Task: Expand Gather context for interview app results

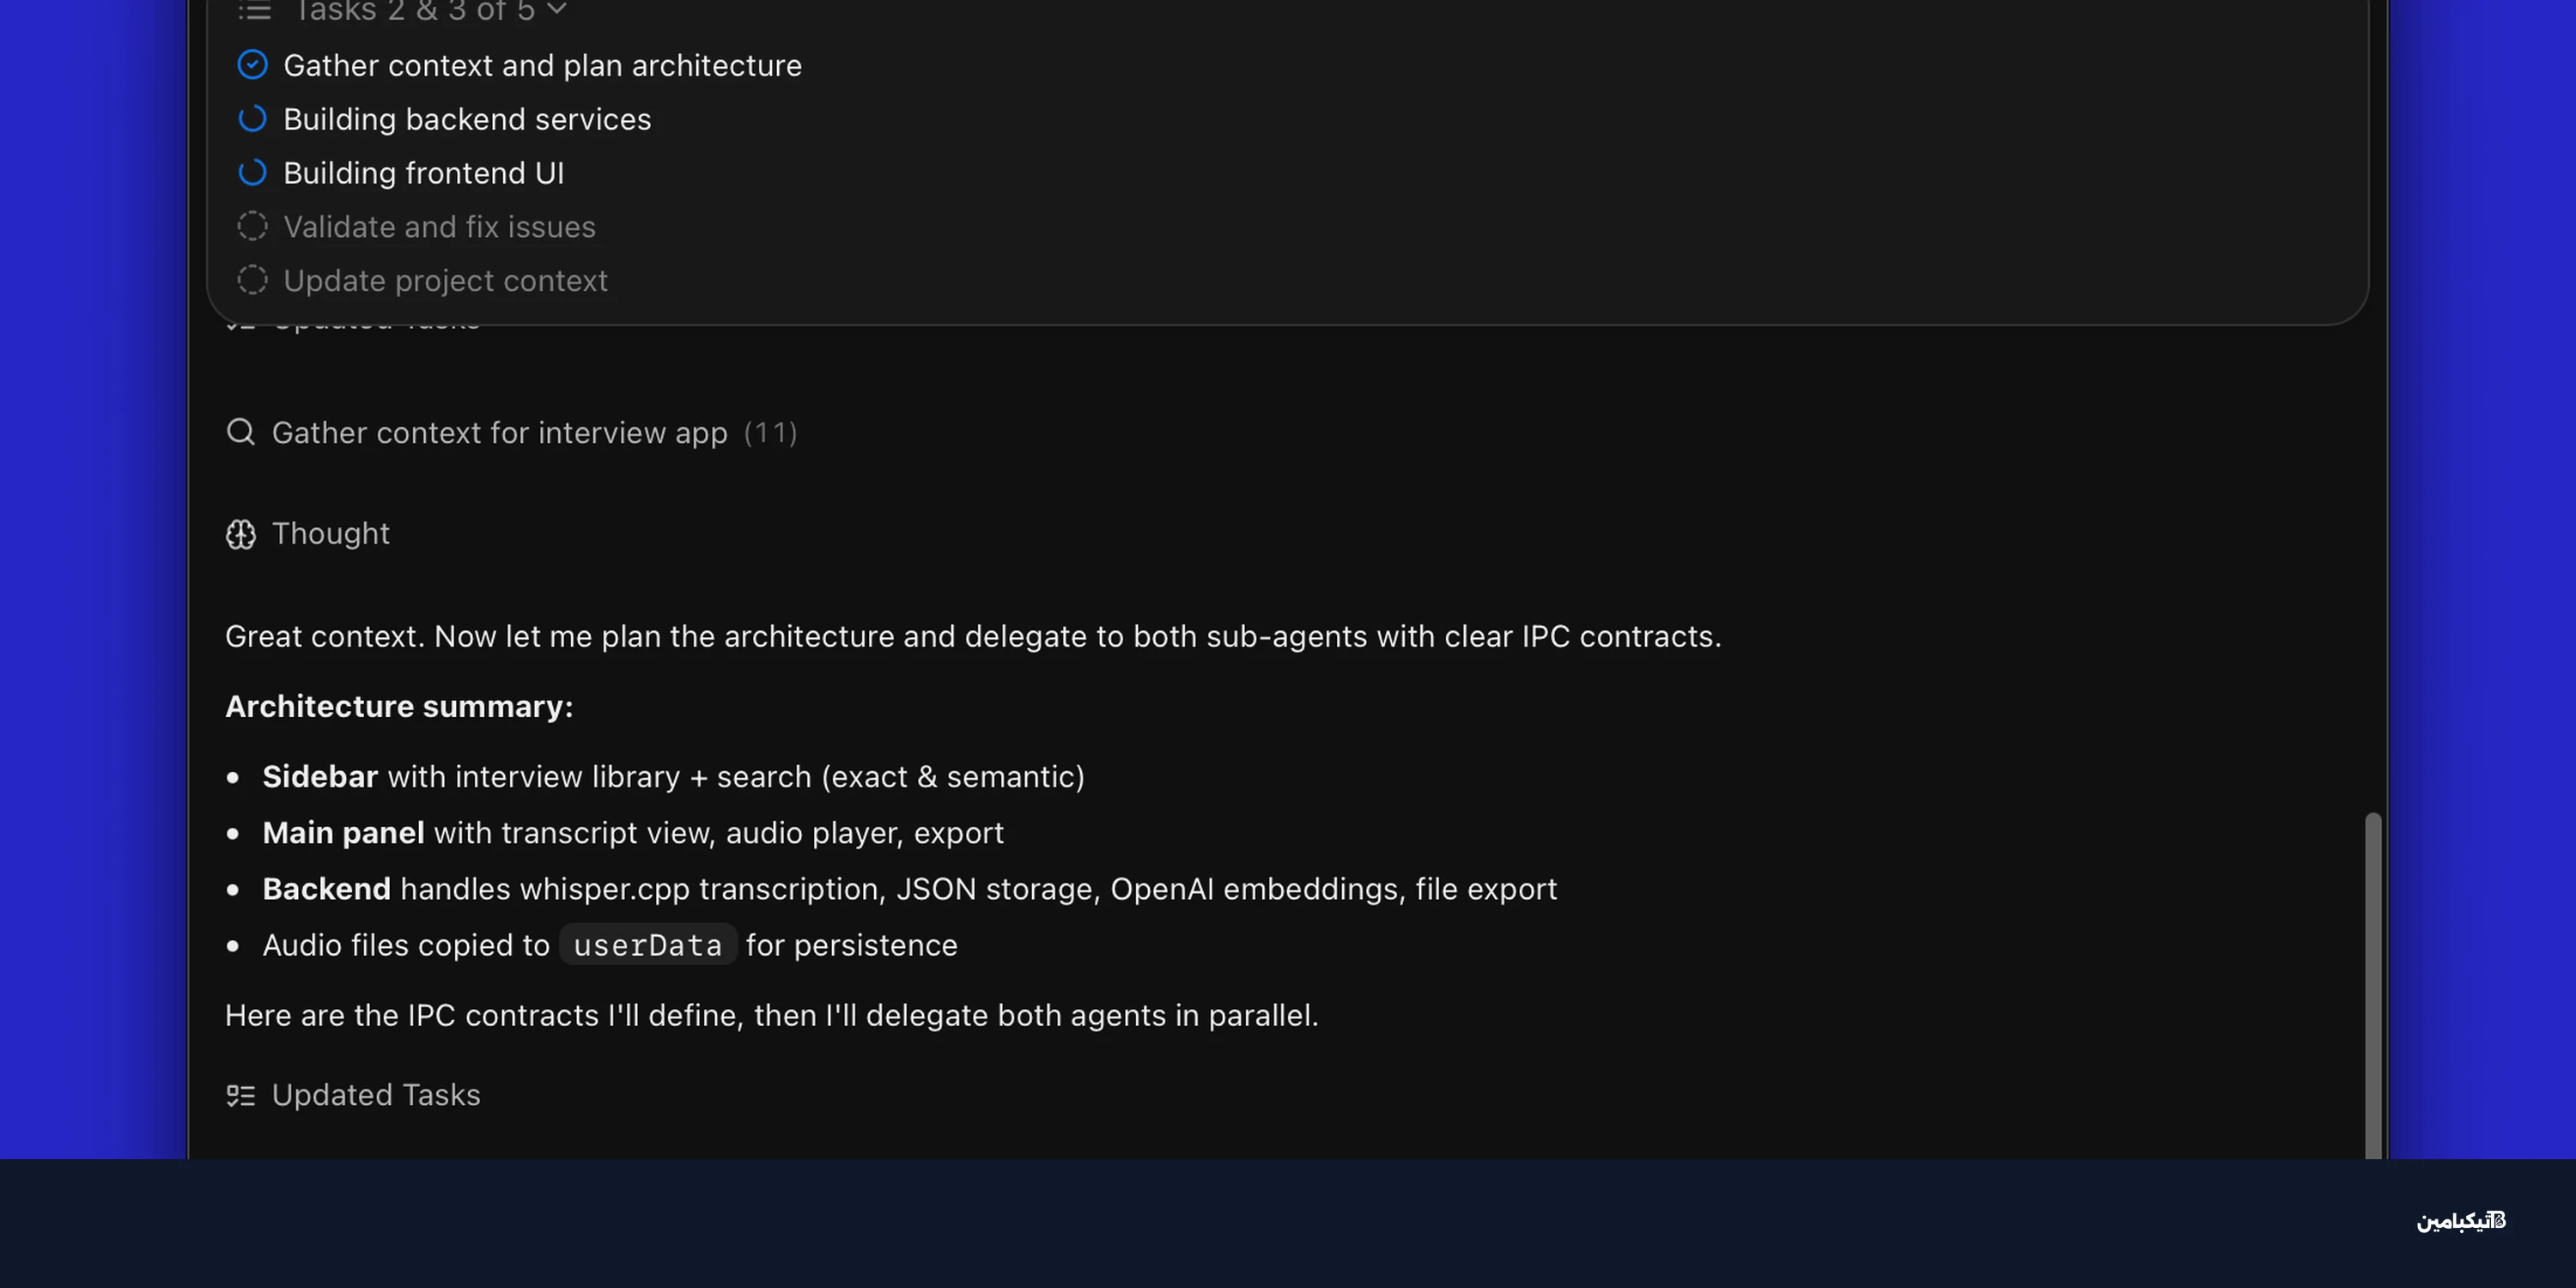Action: pos(499,433)
